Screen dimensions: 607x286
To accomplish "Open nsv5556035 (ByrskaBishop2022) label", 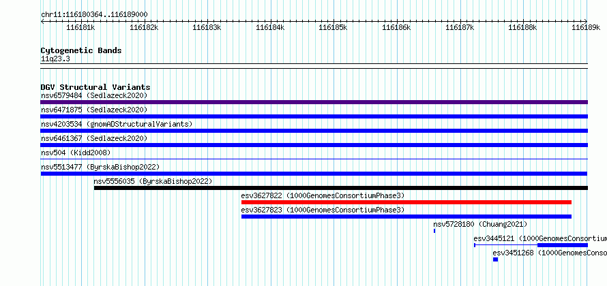I will click(x=153, y=181).
